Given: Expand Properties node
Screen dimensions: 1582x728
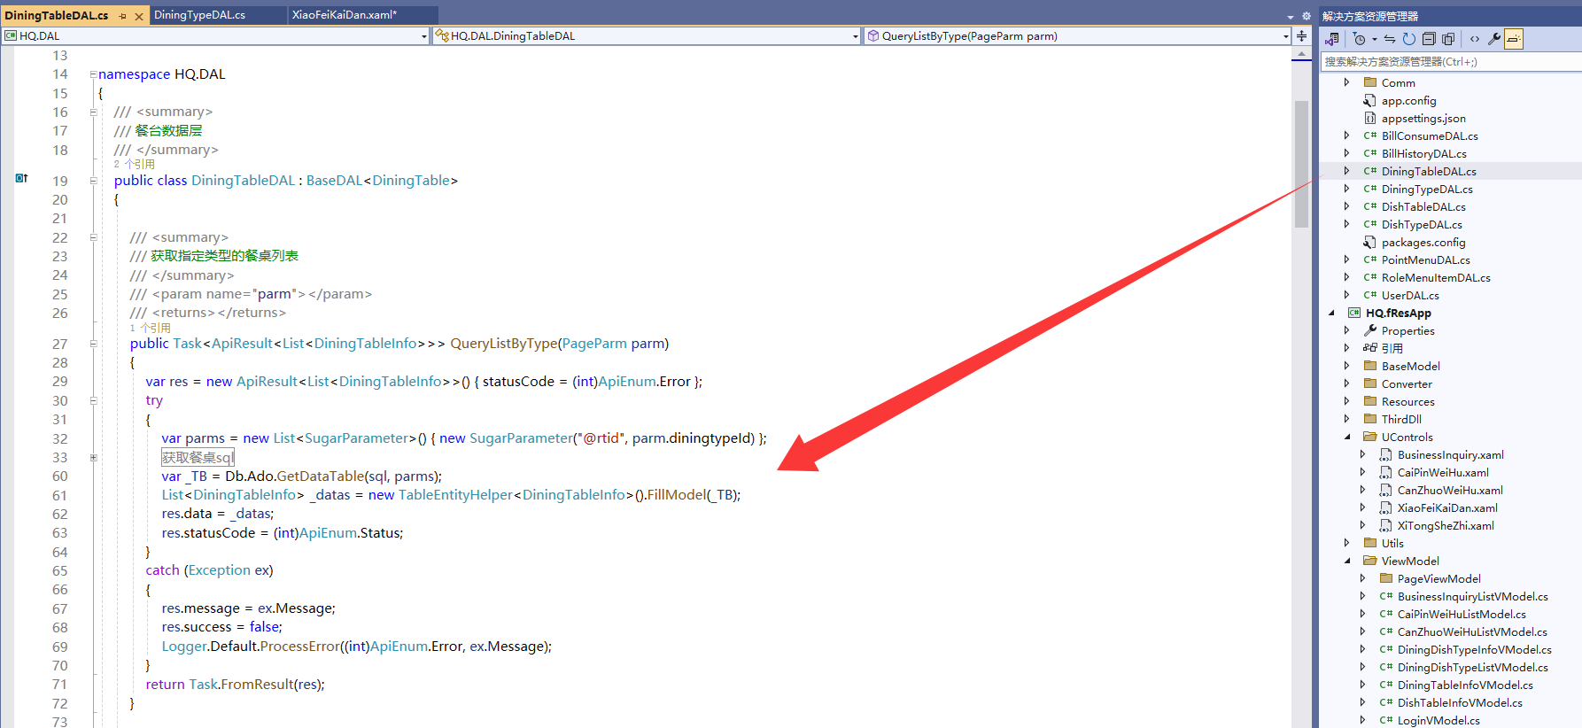Looking at the screenshot, I should pyautogui.click(x=1347, y=330).
